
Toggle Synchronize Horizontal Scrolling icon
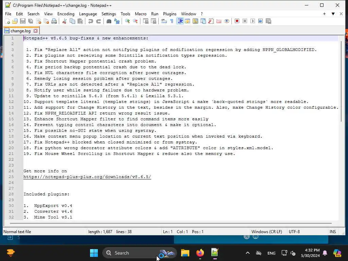coord(153,21)
